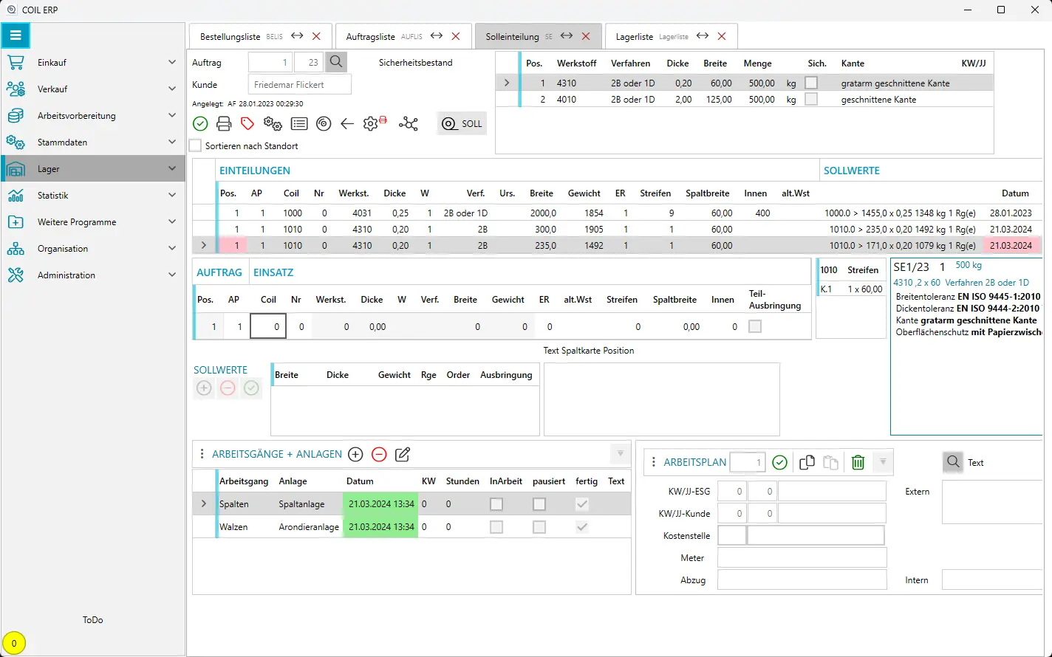Click the SOLL button in the toolbar
1052x657 pixels.
[462, 123]
